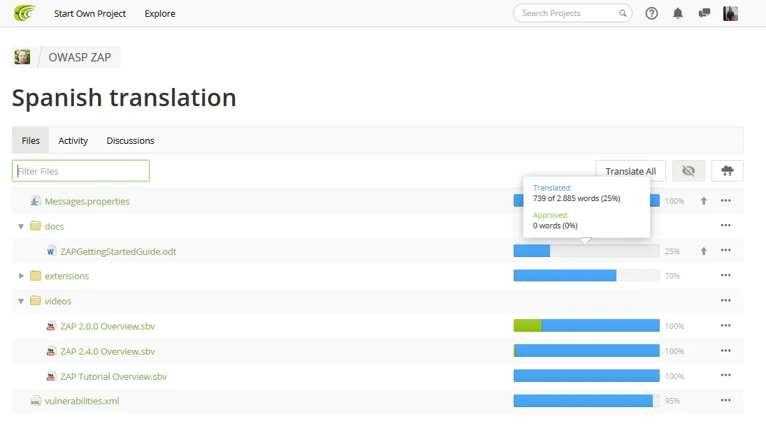Click the ZAP Tutorial Overview.sbv file icon
The width and height of the screenshot is (766, 428).
pyautogui.click(x=51, y=376)
